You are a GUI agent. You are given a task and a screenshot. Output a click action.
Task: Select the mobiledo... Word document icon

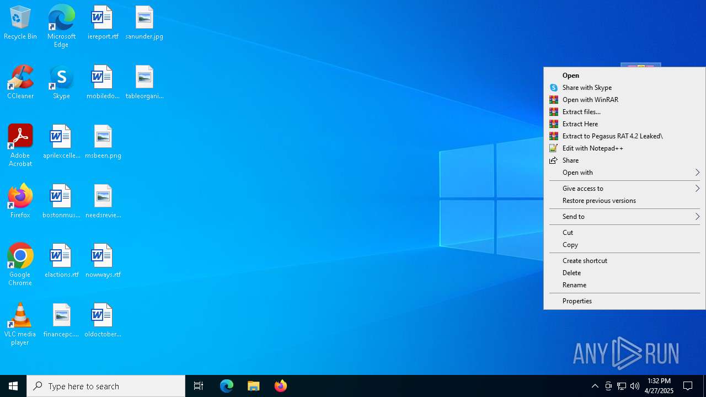tap(103, 83)
